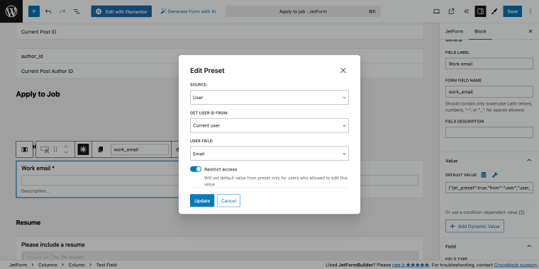Click the Work email text input in canvas
Screen dimensions: 539x269
click(220, 181)
